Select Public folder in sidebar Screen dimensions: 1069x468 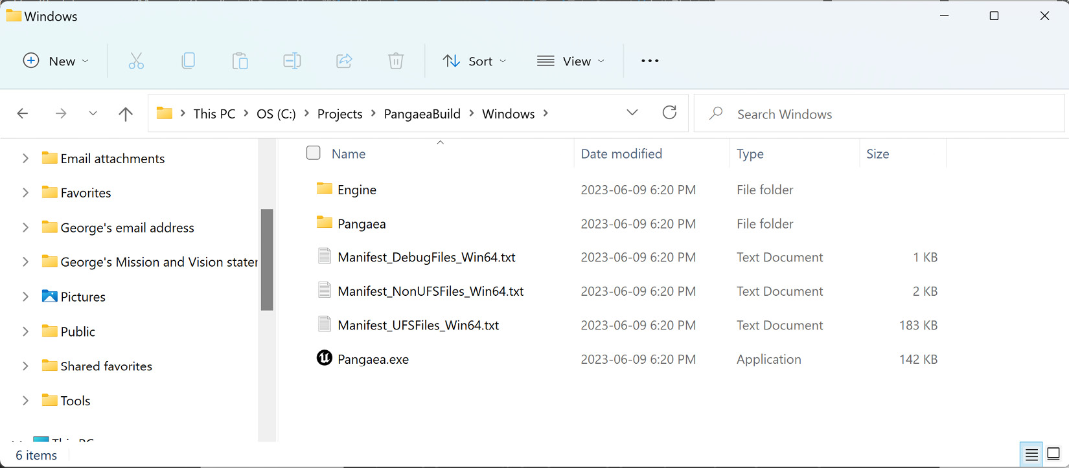78,331
